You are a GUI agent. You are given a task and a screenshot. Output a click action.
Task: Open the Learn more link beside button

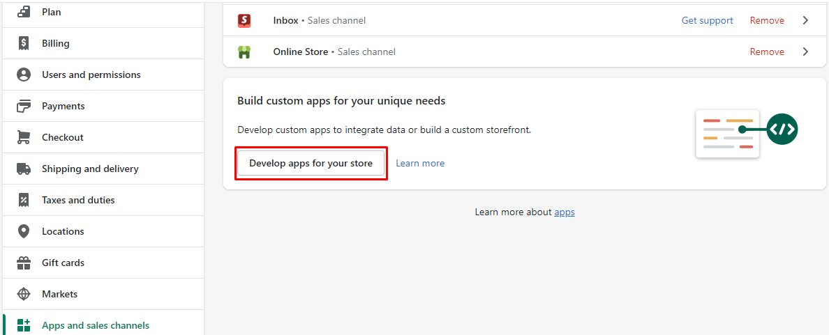(x=420, y=163)
